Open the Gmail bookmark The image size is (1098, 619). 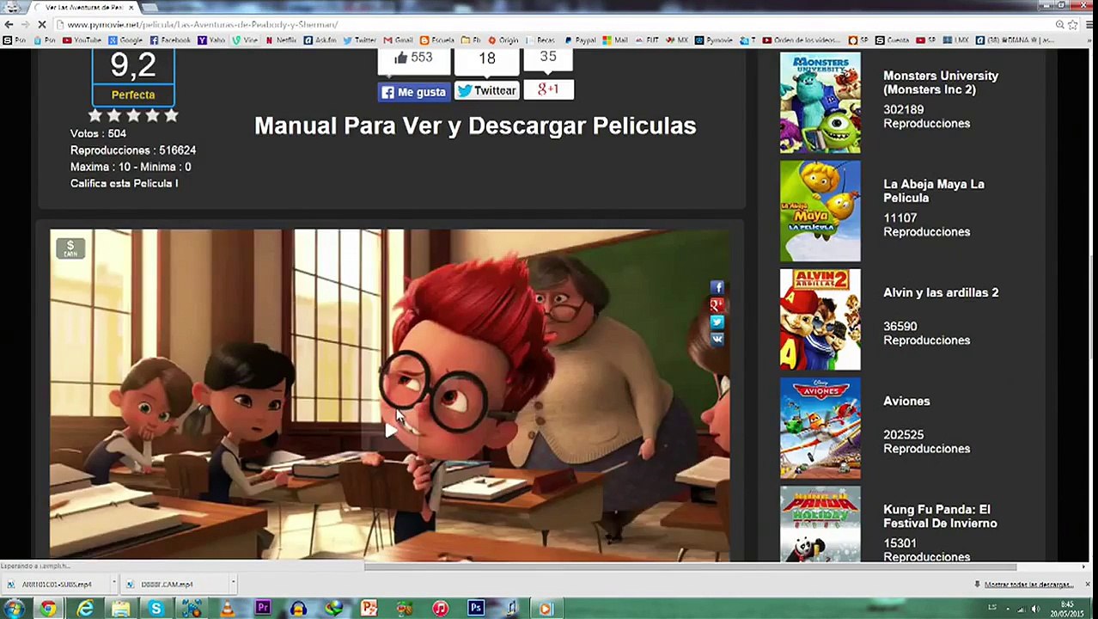(399, 40)
